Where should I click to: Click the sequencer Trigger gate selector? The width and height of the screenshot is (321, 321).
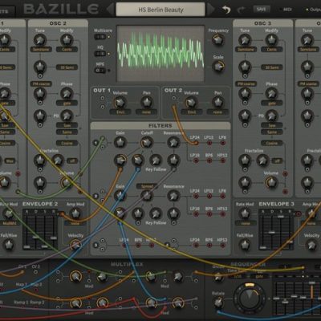(x=258, y=277)
